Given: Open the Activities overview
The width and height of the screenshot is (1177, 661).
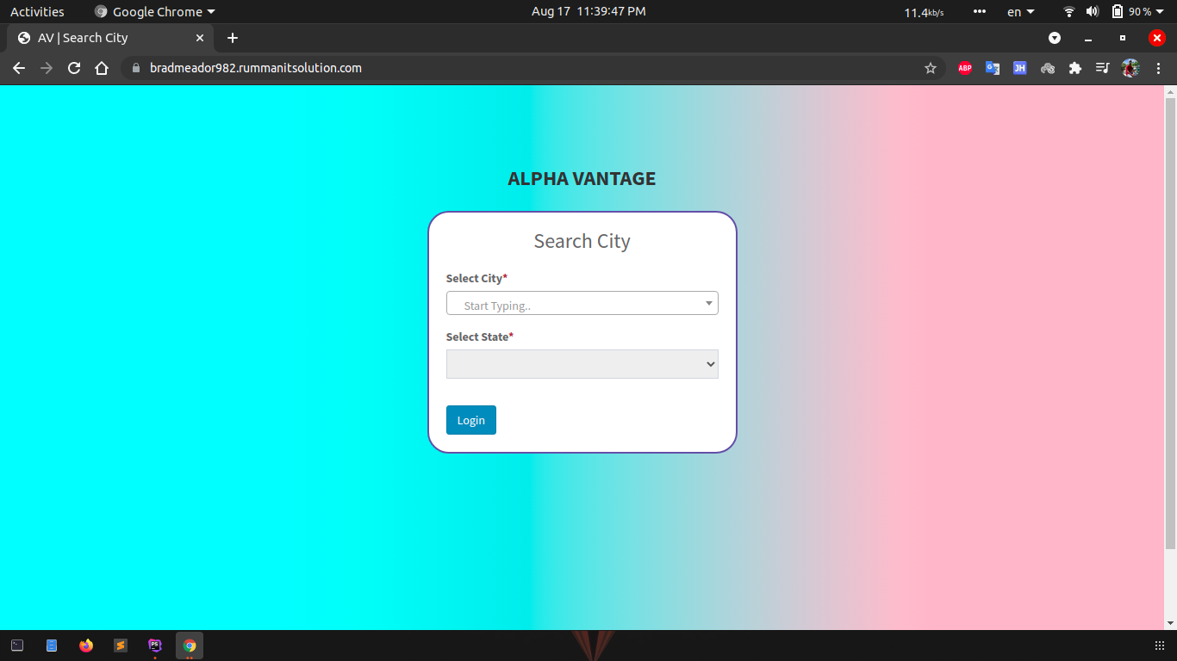Looking at the screenshot, I should [x=37, y=12].
